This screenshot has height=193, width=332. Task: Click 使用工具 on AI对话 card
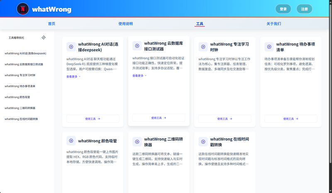click(93, 119)
